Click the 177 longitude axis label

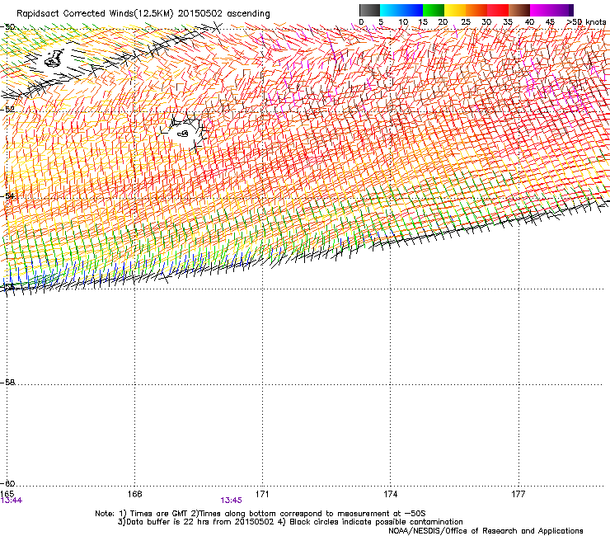[518, 494]
